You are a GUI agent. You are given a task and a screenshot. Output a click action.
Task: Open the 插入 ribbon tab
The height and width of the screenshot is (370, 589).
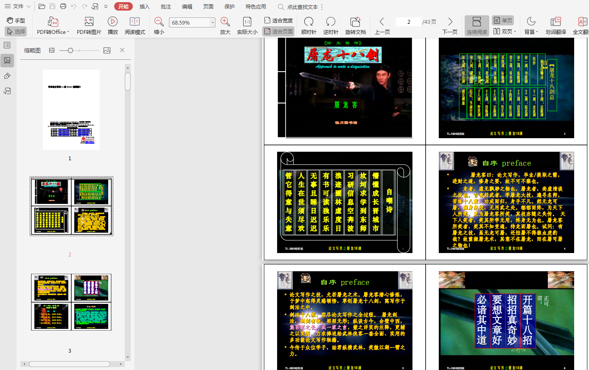point(145,7)
